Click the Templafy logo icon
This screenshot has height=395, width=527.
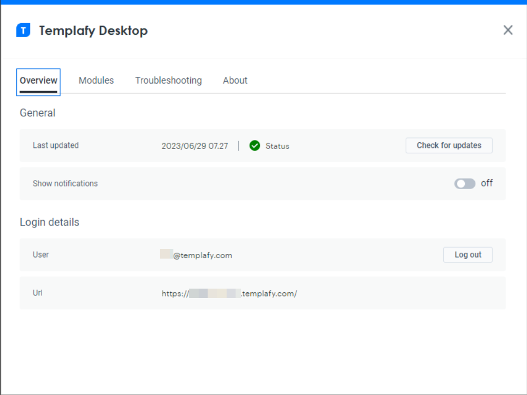click(x=23, y=30)
